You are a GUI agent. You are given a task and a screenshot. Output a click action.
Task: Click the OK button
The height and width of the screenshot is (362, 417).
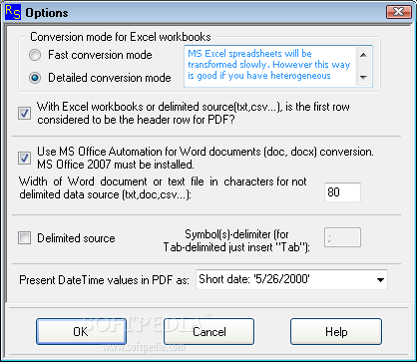click(81, 331)
